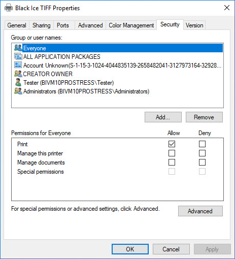Check Deny for Print permission

(x=202, y=144)
